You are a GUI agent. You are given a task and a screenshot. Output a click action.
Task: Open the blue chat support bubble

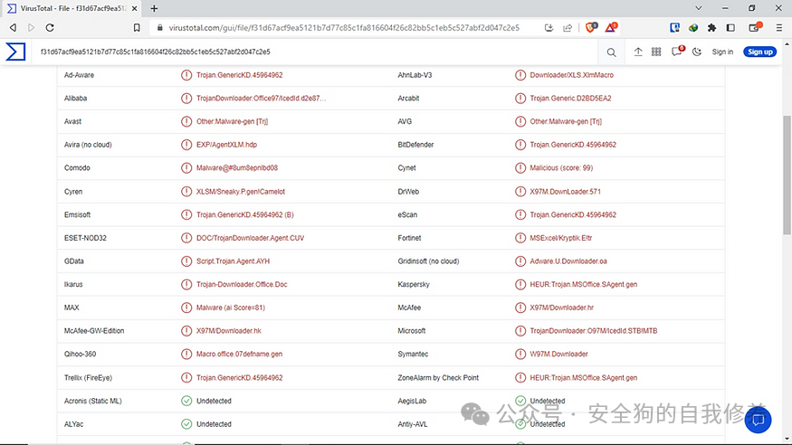[x=758, y=420]
